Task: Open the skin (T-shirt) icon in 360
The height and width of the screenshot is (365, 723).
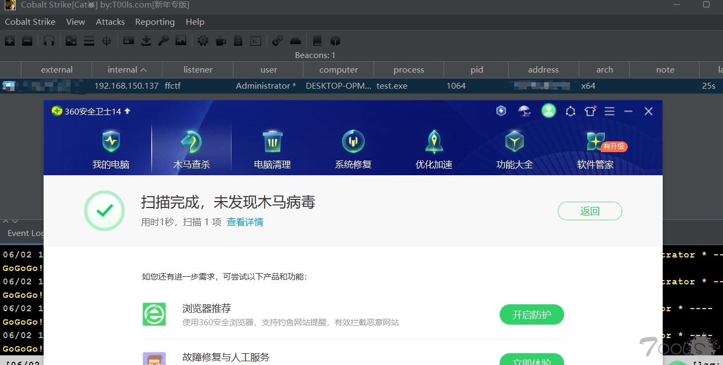Action: click(x=590, y=111)
